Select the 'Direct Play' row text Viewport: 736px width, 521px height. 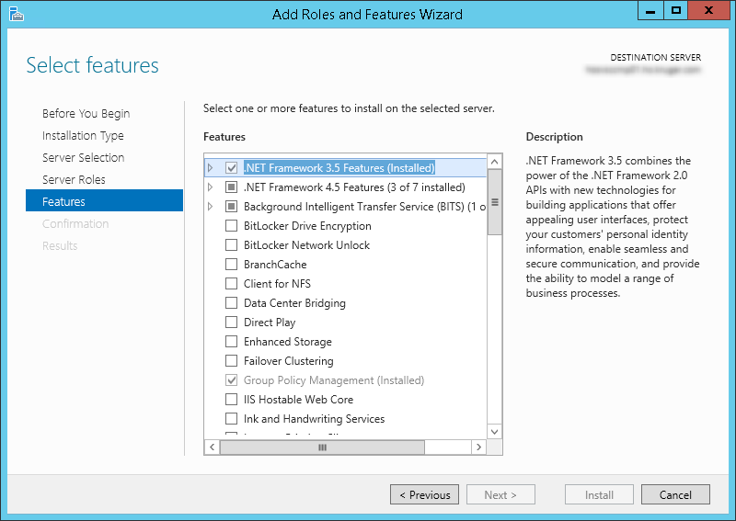click(x=270, y=323)
